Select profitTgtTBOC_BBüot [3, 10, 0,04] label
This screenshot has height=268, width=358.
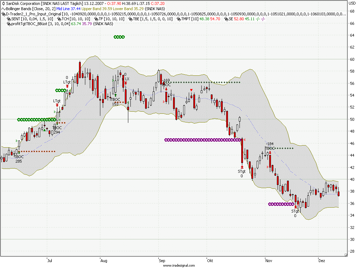coord(41,24)
